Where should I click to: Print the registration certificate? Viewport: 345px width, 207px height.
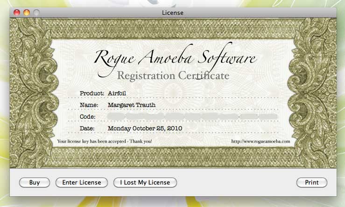[x=311, y=183]
